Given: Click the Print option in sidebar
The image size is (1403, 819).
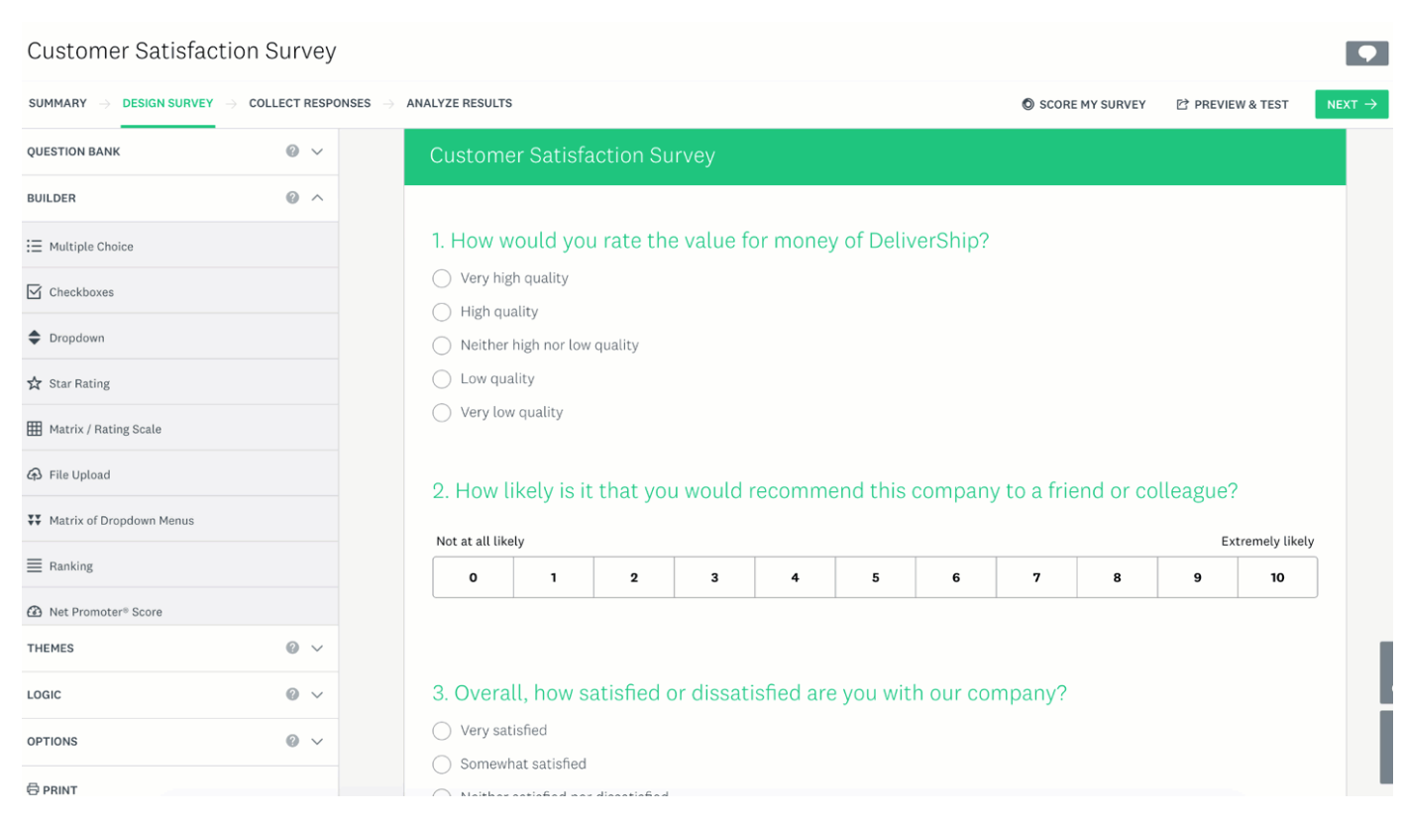Looking at the screenshot, I should point(52,789).
